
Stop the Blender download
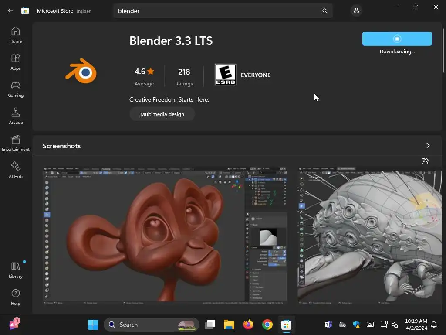pos(397,39)
